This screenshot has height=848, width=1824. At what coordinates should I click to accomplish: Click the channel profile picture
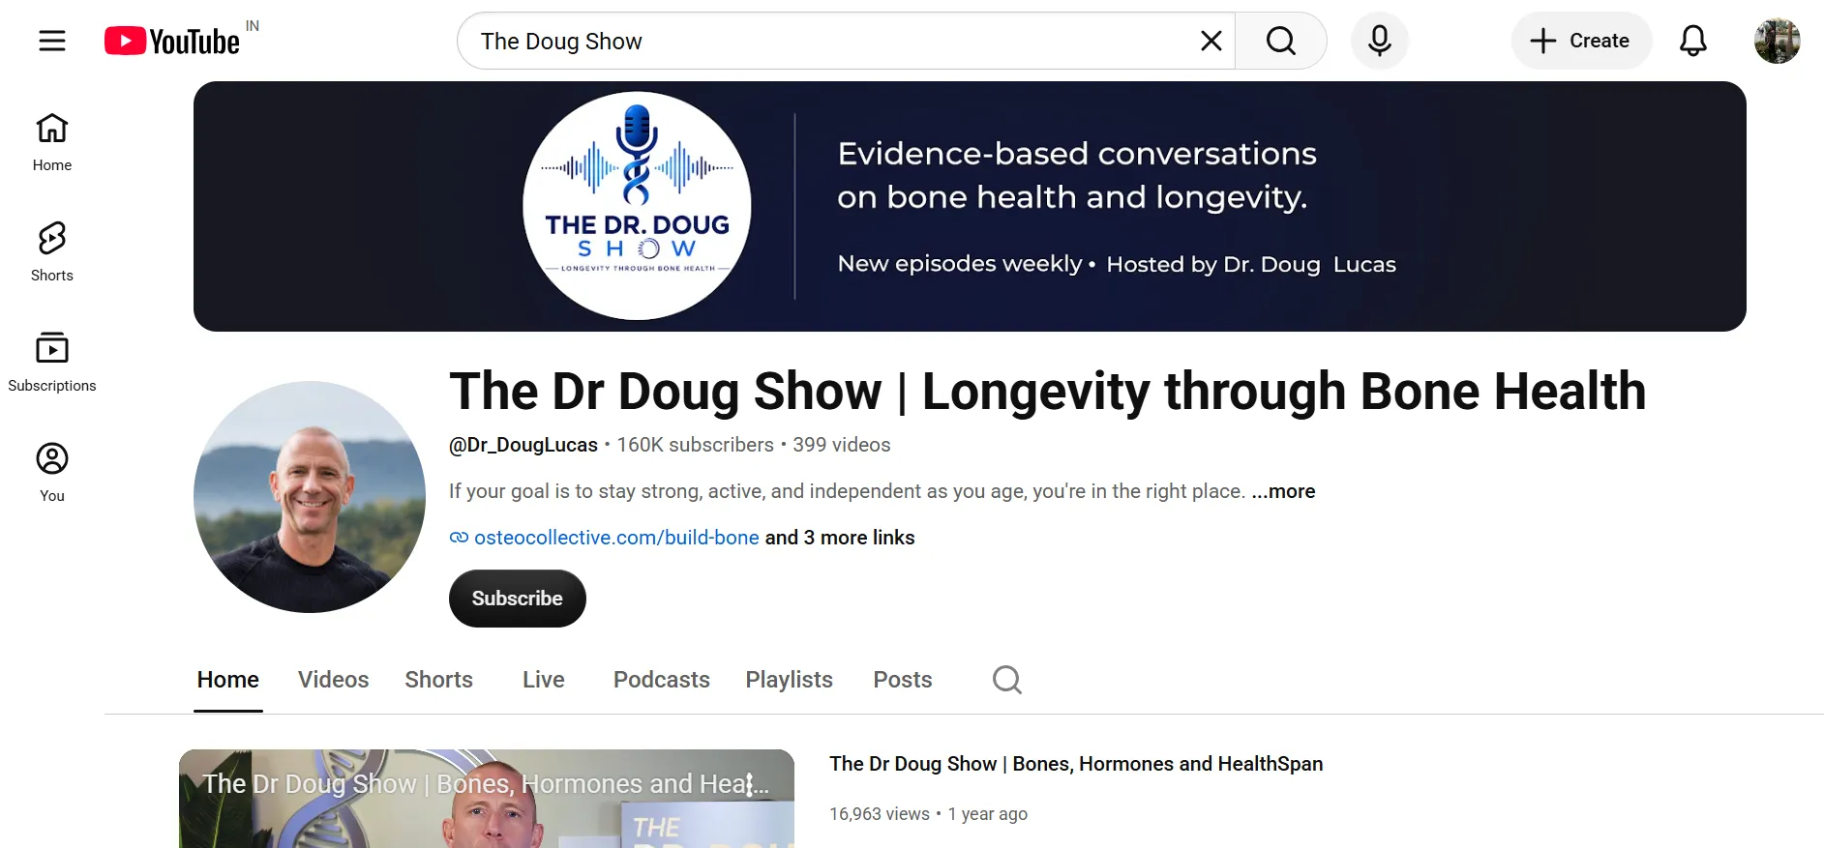pyautogui.click(x=310, y=497)
